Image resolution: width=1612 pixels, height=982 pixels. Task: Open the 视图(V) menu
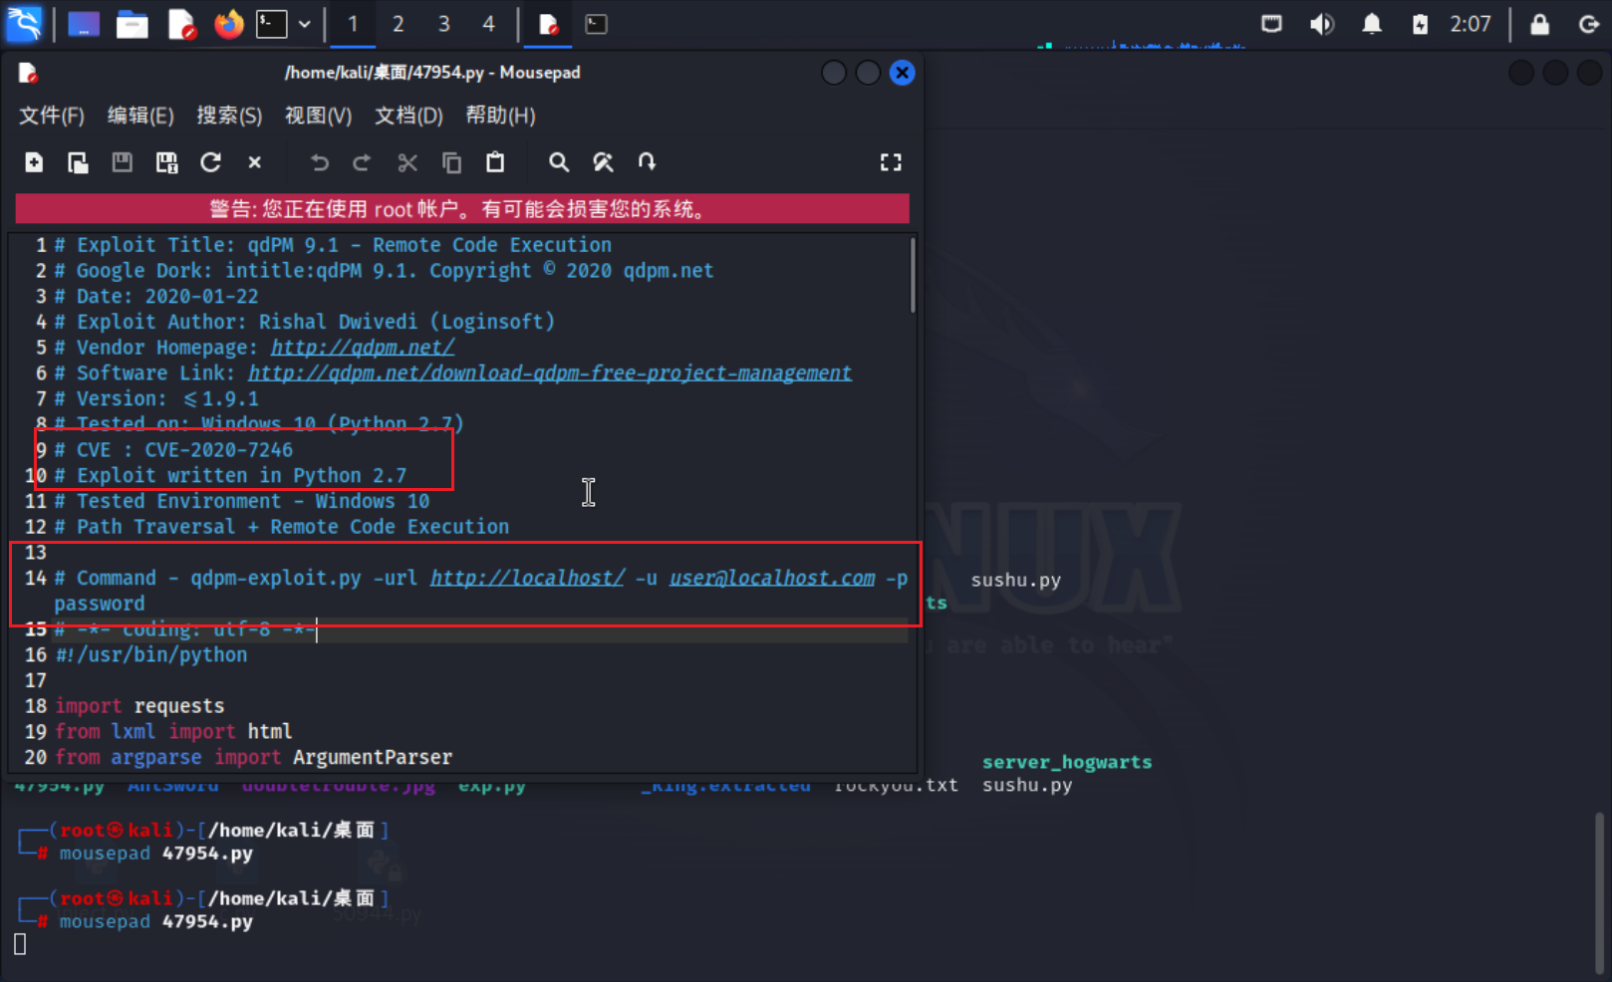(319, 116)
